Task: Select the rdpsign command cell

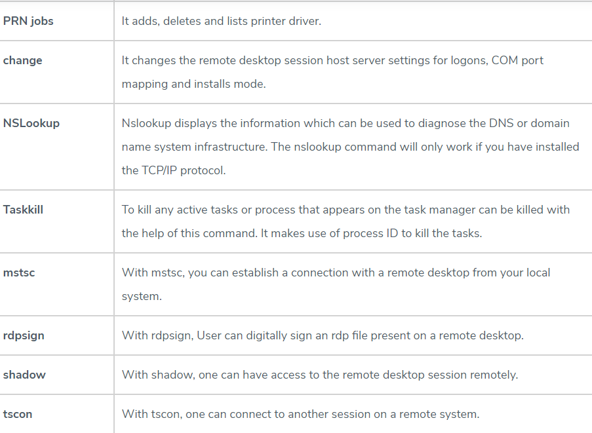Action: pos(24,335)
